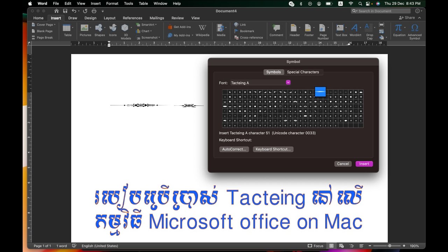The width and height of the screenshot is (448, 252).
Task: Select the Symbols tab in Symbol dialog
Action: (x=274, y=72)
